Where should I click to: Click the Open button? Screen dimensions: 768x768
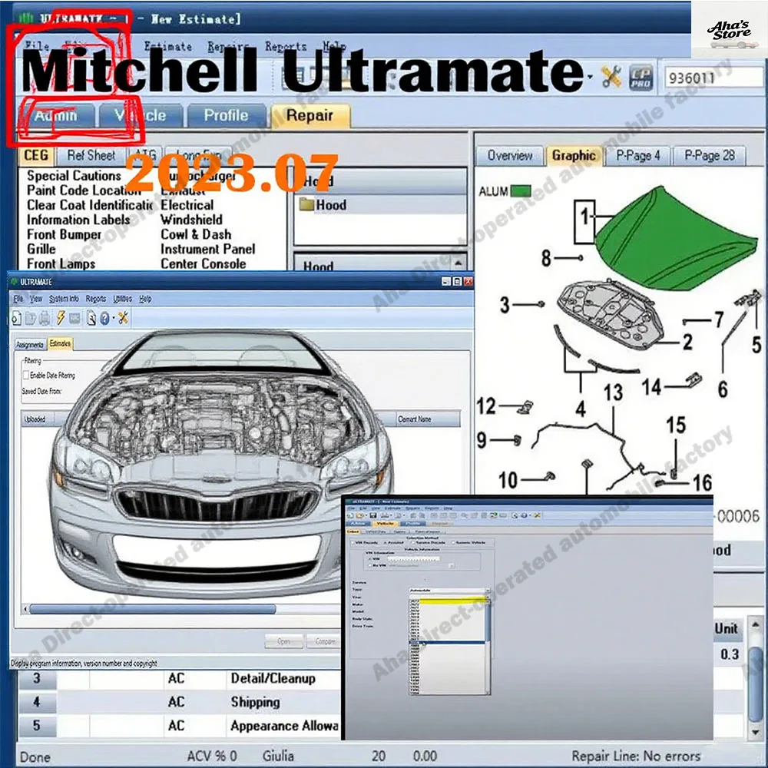pos(283,641)
